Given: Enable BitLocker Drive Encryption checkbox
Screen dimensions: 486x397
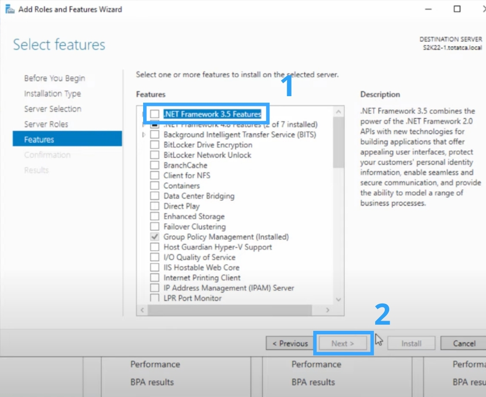Looking at the screenshot, I should pos(155,145).
